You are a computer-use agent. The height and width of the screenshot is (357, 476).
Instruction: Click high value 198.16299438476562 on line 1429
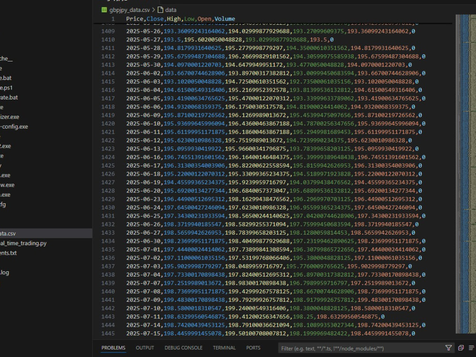(258, 199)
